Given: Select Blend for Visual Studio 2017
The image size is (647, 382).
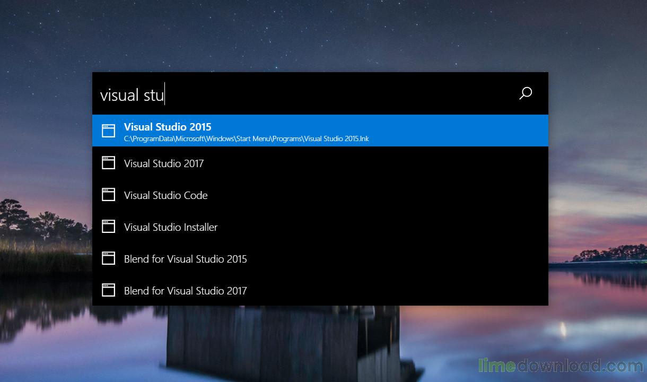Looking at the screenshot, I should [185, 291].
